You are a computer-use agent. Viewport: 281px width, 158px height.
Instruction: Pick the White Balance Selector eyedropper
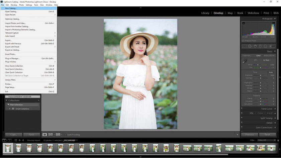coord(245,61)
